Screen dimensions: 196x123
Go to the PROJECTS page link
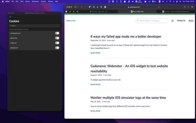coord(181,20)
